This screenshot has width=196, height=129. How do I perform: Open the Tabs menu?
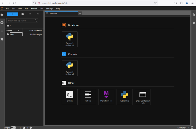point(41,9)
